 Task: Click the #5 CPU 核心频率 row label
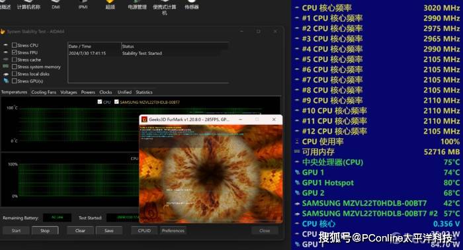point(332,60)
